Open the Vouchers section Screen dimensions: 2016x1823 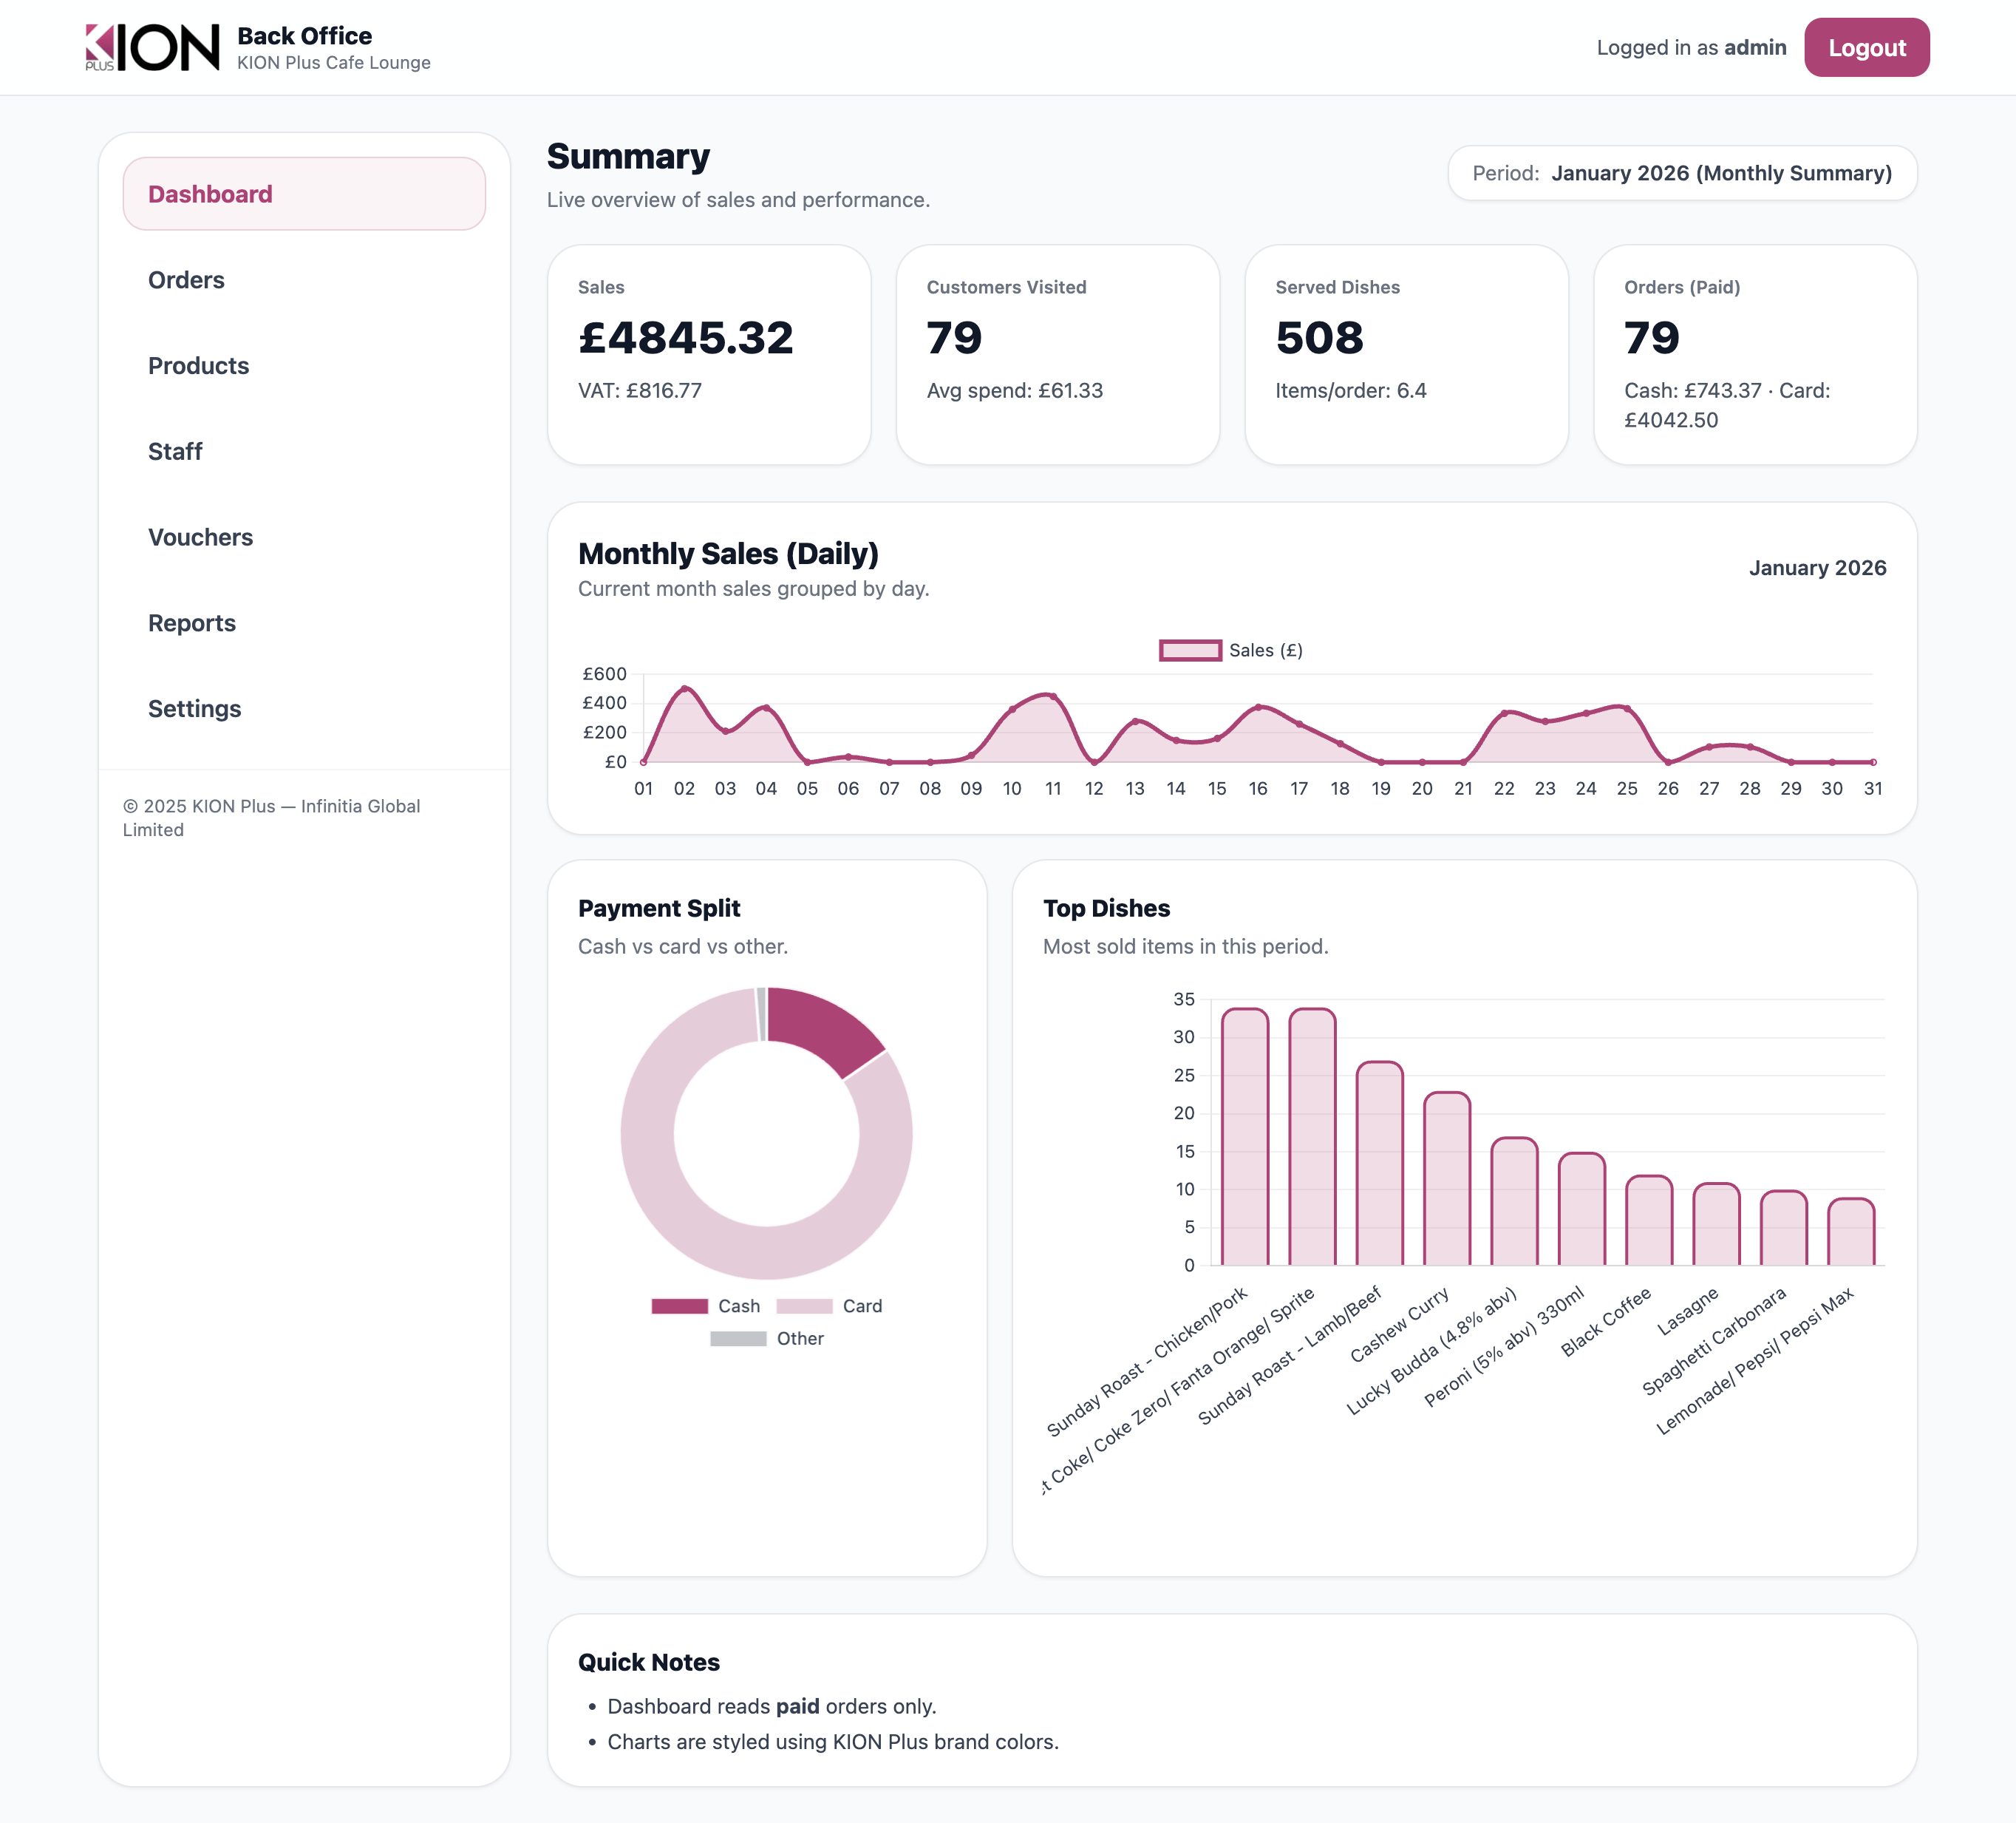click(x=200, y=537)
